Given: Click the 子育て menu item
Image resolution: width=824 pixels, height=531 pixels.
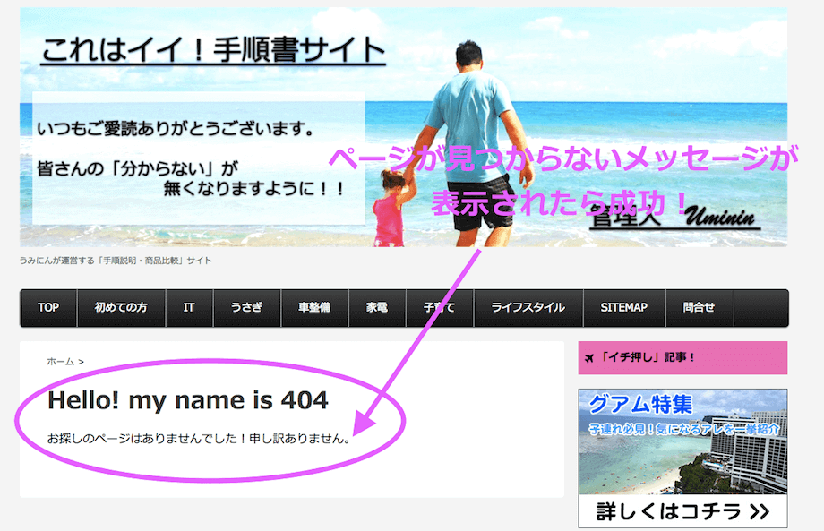Looking at the screenshot, I should [439, 308].
